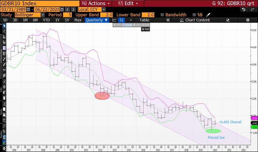Click the pencil edit icon beside %B
The height and width of the screenshot is (152, 258).
[208, 15]
